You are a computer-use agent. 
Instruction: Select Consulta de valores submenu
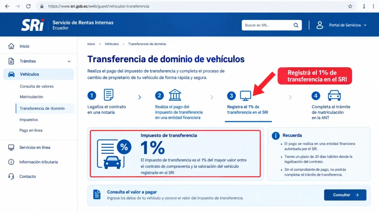pyautogui.click(x=37, y=86)
